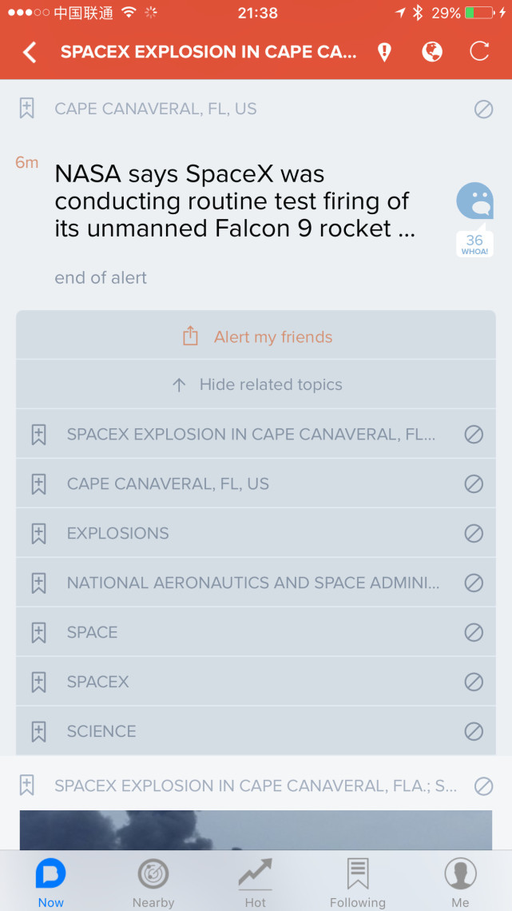Open the Me profile tab
The width and height of the screenshot is (512, 911).
tap(460, 882)
